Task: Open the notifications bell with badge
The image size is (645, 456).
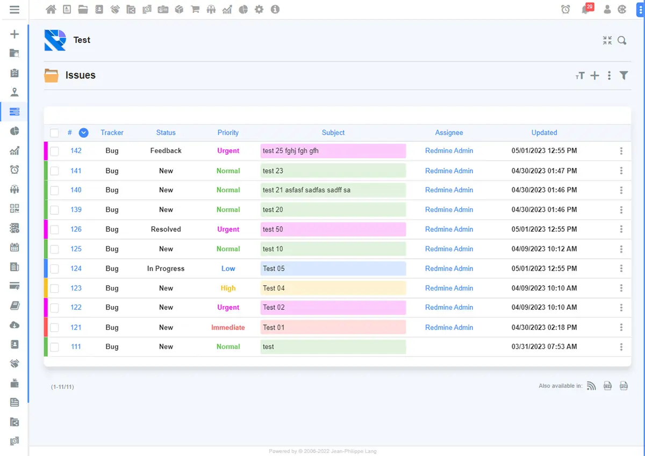Action: pyautogui.click(x=586, y=9)
